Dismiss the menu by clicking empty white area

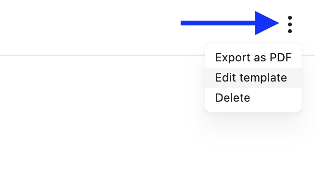91,120
